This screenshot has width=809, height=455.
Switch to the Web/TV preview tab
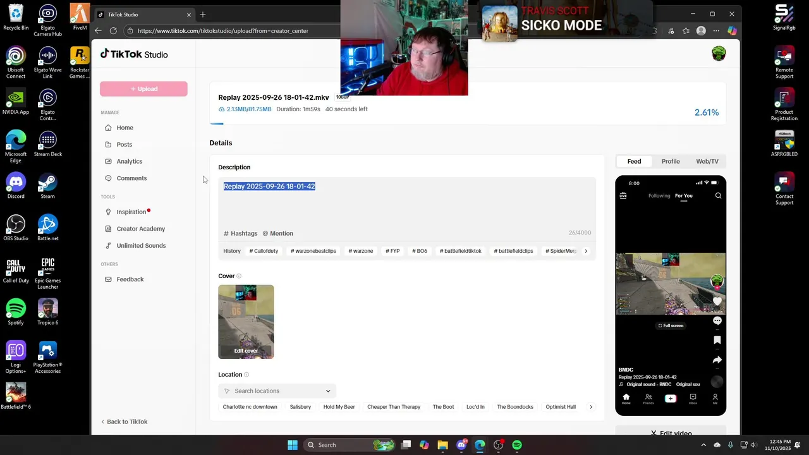(x=707, y=161)
